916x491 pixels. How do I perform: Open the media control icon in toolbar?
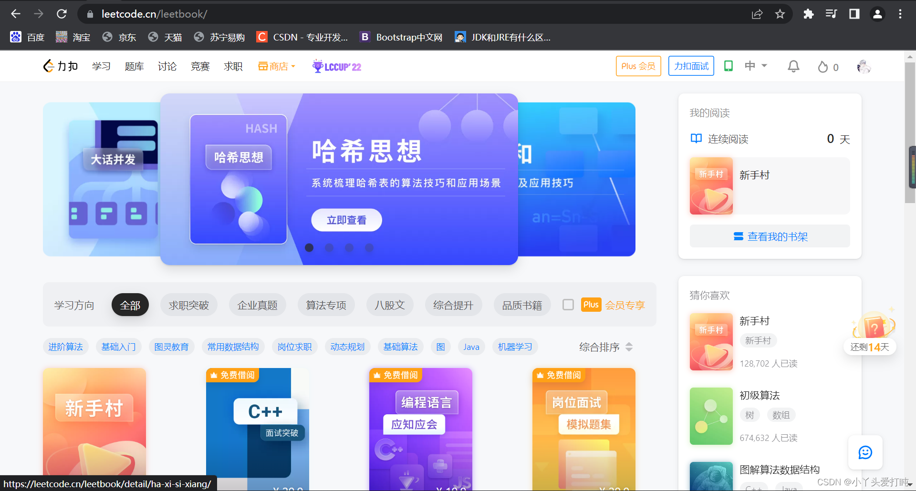click(x=831, y=14)
